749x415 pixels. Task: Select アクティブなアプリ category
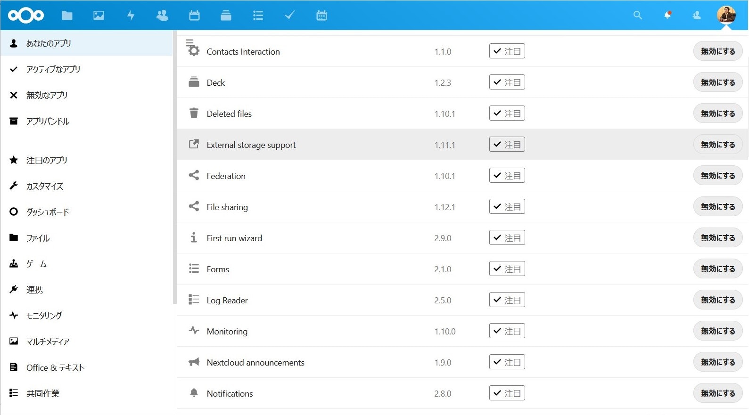[87, 69]
